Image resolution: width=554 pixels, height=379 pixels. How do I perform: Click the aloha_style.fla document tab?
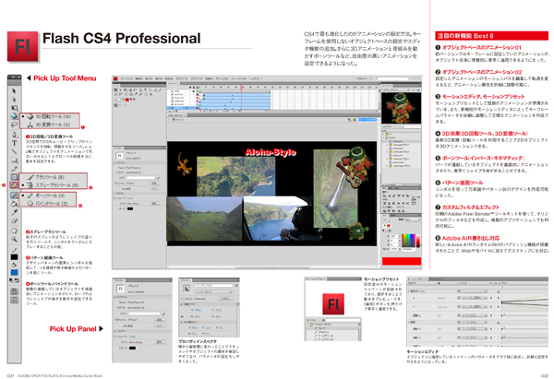(x=176, y=114)
